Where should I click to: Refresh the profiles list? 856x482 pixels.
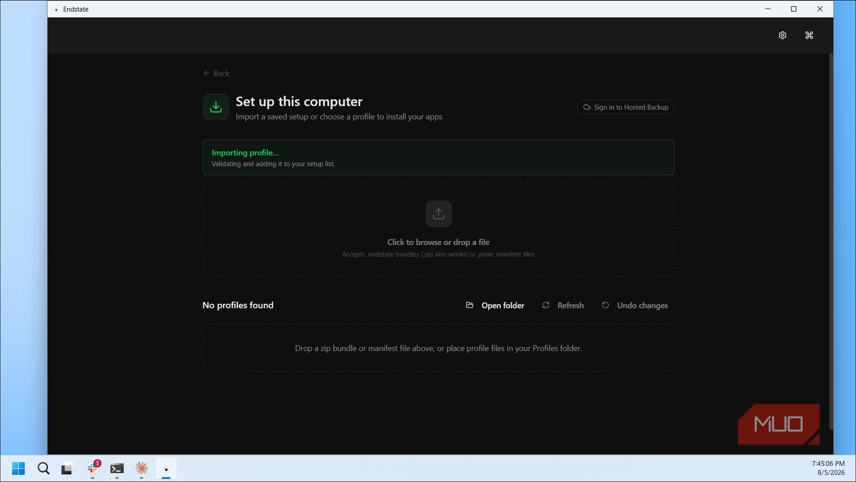click(563, 306)
